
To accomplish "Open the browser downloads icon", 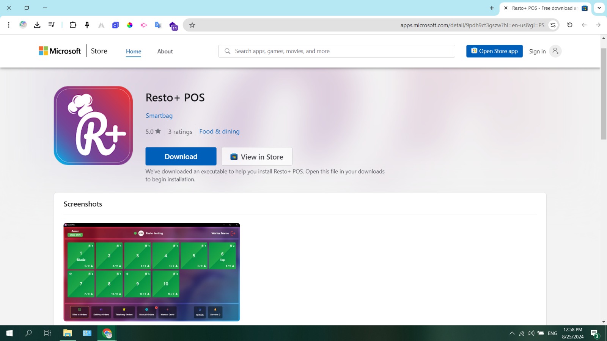I will pos(37,25).
